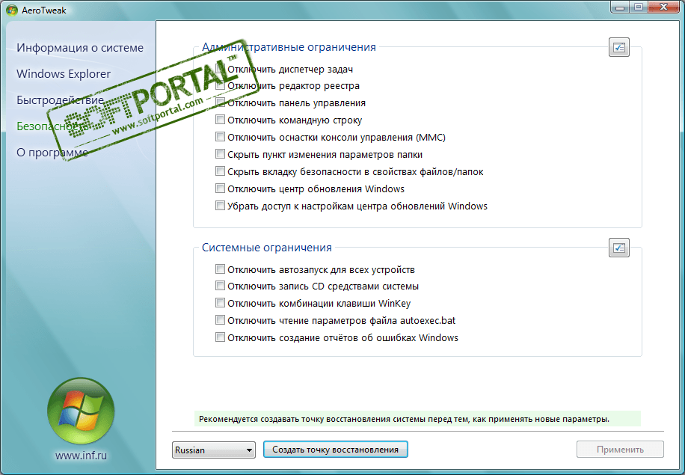Click AeroTweak title bar icon
This screenshot has width=685, height=475.
click(12, 10)
